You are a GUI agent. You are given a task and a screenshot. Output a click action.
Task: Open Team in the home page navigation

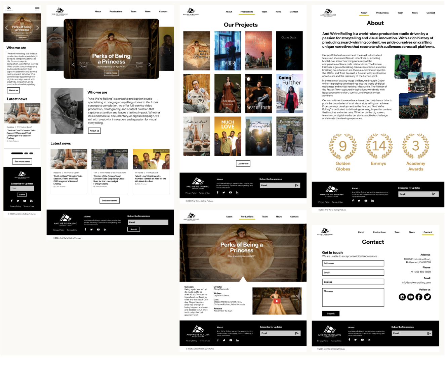point(133,11)
